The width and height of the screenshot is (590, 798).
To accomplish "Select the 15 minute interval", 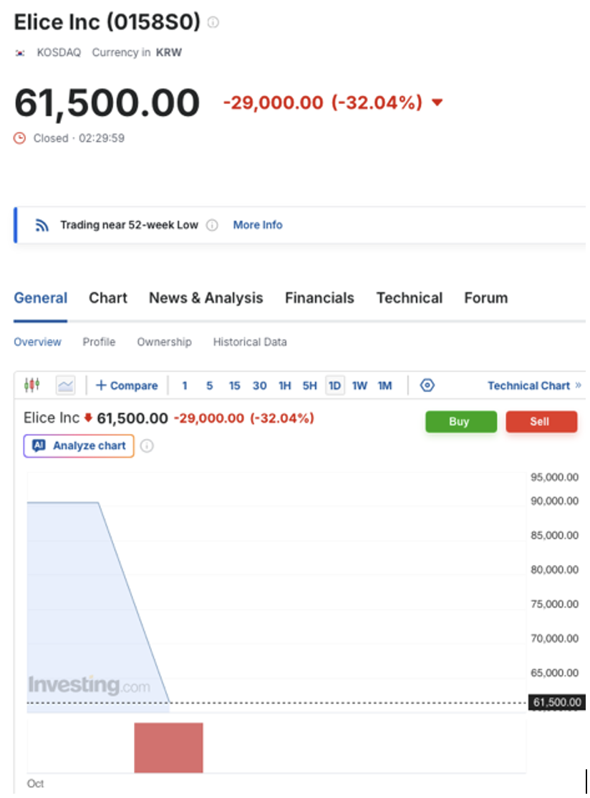I will point(234,386).
